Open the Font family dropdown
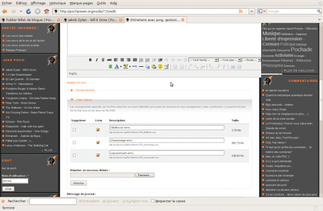 203,60
